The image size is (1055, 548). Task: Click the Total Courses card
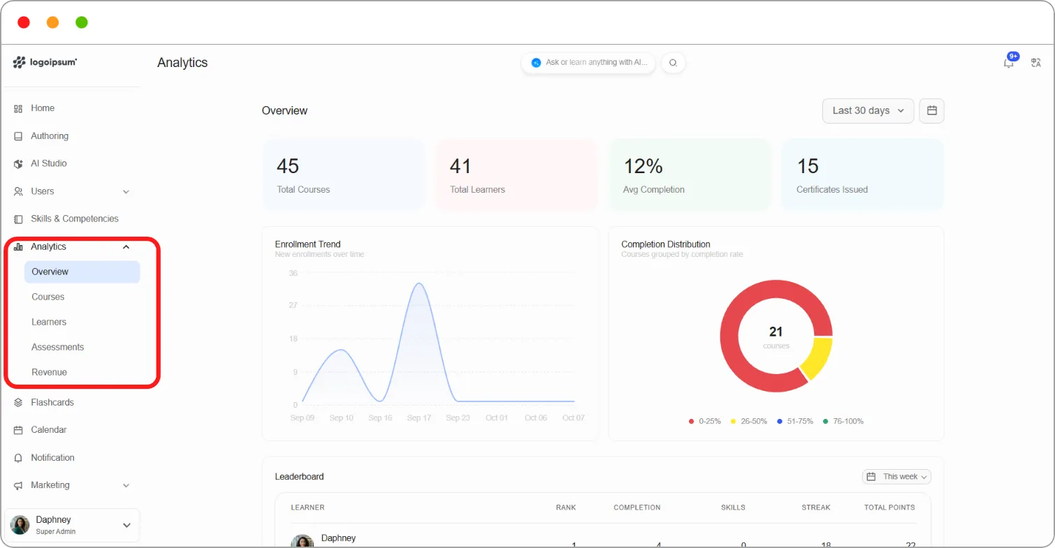tap(344, 175)
